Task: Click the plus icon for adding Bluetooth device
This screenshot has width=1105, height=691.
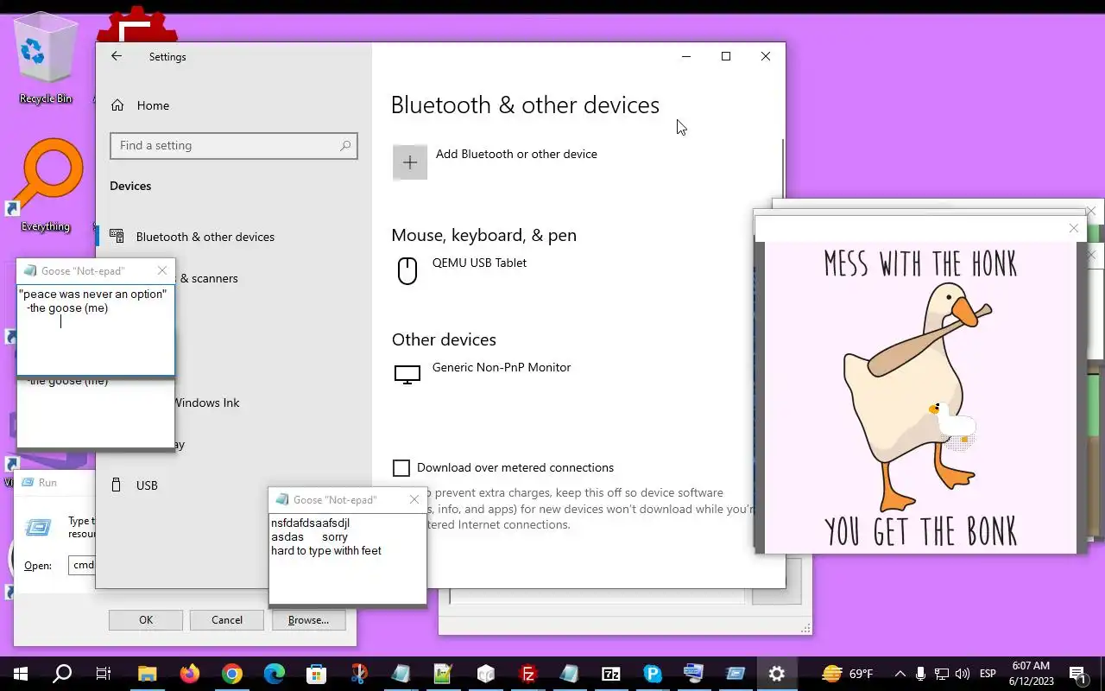Action: [x=410, y=162]
